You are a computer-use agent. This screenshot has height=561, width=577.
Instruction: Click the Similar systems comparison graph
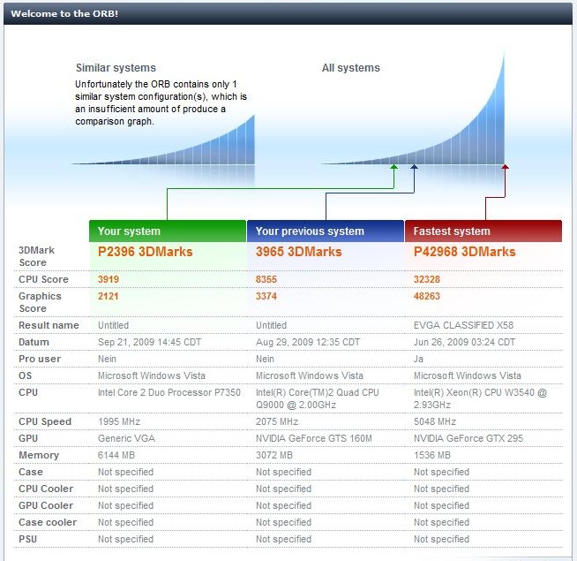pos(163,140)
